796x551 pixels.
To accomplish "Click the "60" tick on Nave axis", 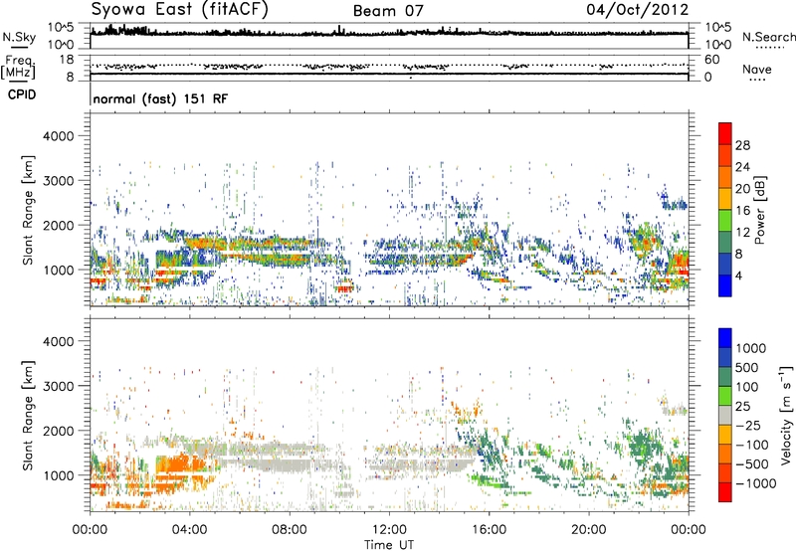I will tap(711, 60).
